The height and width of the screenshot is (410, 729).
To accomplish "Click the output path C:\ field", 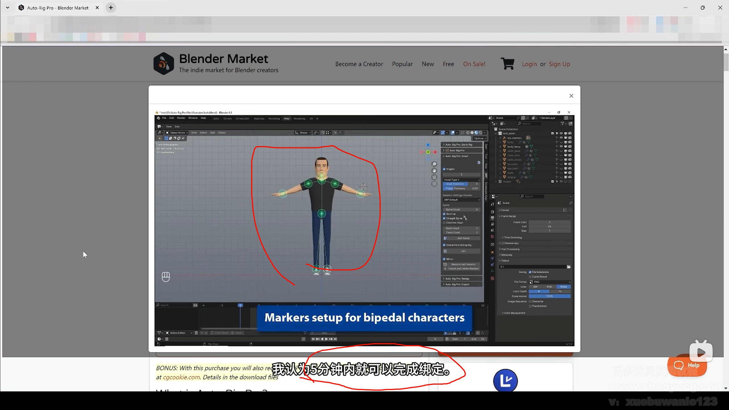I will (533, 267).
